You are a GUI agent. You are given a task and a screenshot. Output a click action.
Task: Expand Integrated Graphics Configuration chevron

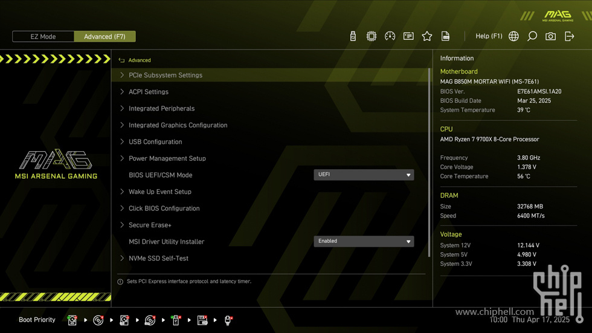coord(122,124)
